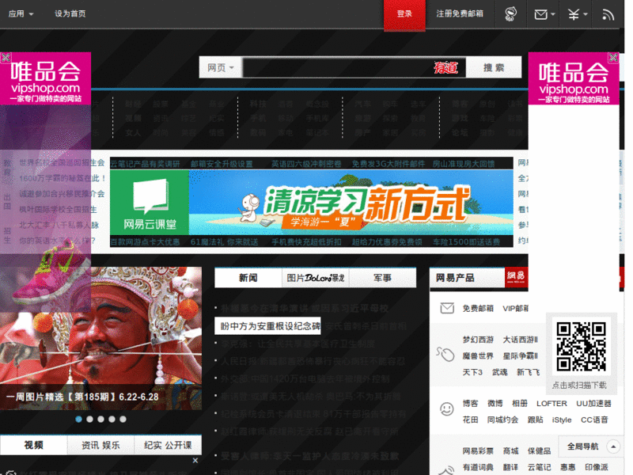Select the fourth slideshow dot
This screenshot has width=633, height=475.
112,420
